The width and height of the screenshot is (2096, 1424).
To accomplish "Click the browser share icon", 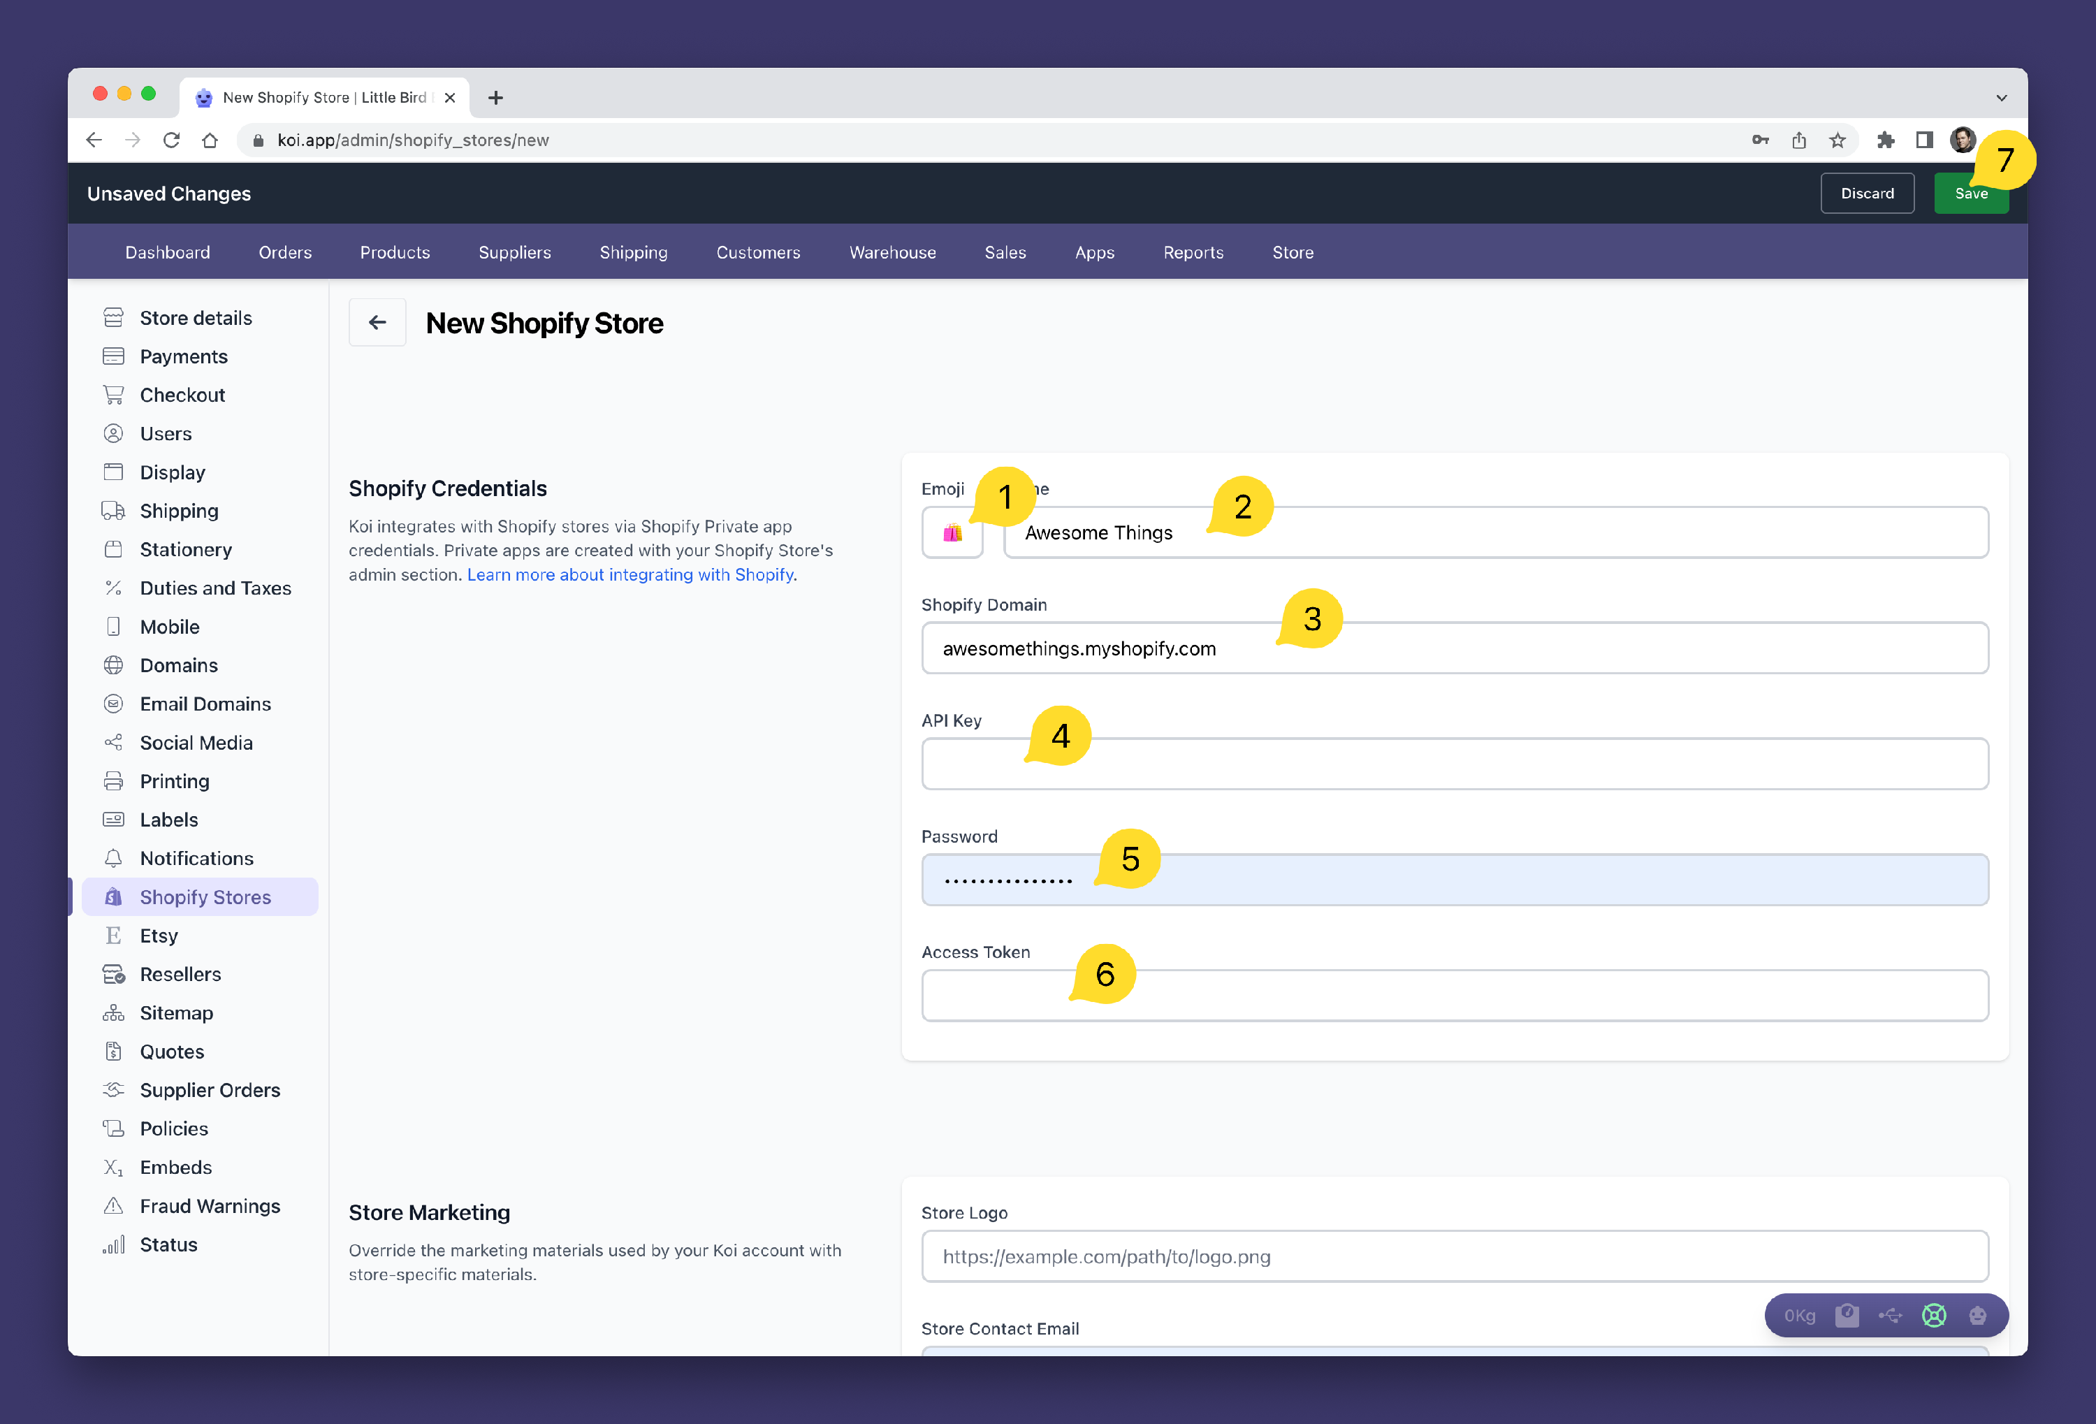I will click(x=1798, y=140).
